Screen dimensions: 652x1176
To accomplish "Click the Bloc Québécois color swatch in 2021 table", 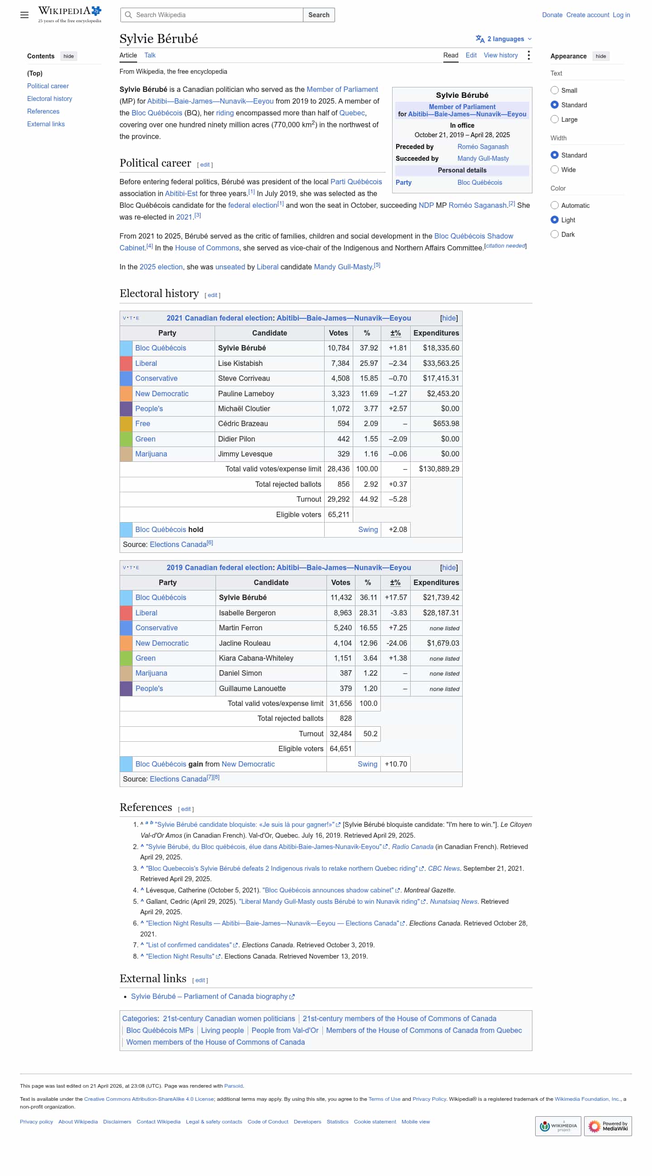I will (126, 348).
